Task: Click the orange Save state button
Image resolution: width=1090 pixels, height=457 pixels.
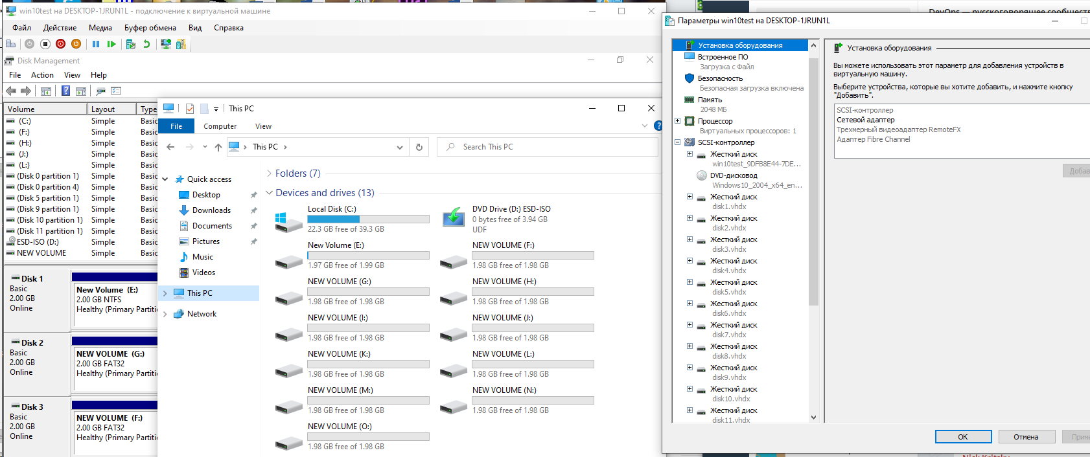Action: click(x=76, y=44)
